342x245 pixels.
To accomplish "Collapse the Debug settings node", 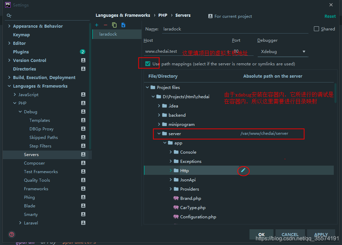I will pyautogui.click(x=20, y=112).
